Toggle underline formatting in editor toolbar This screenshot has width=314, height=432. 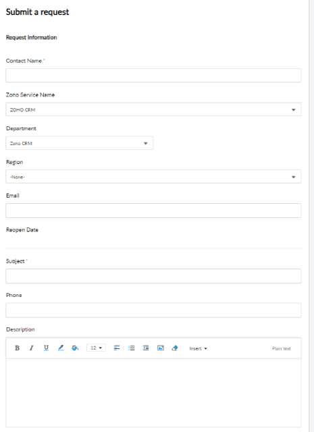[46, 348]
